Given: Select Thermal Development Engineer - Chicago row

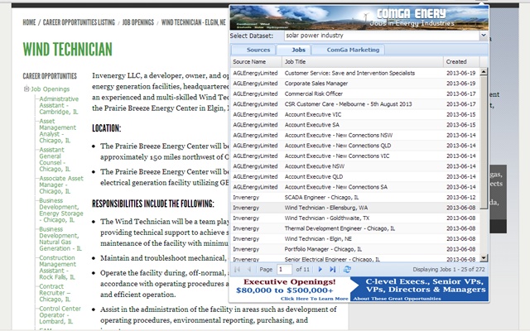Looking at the screenshot, I should pos(355,228).
